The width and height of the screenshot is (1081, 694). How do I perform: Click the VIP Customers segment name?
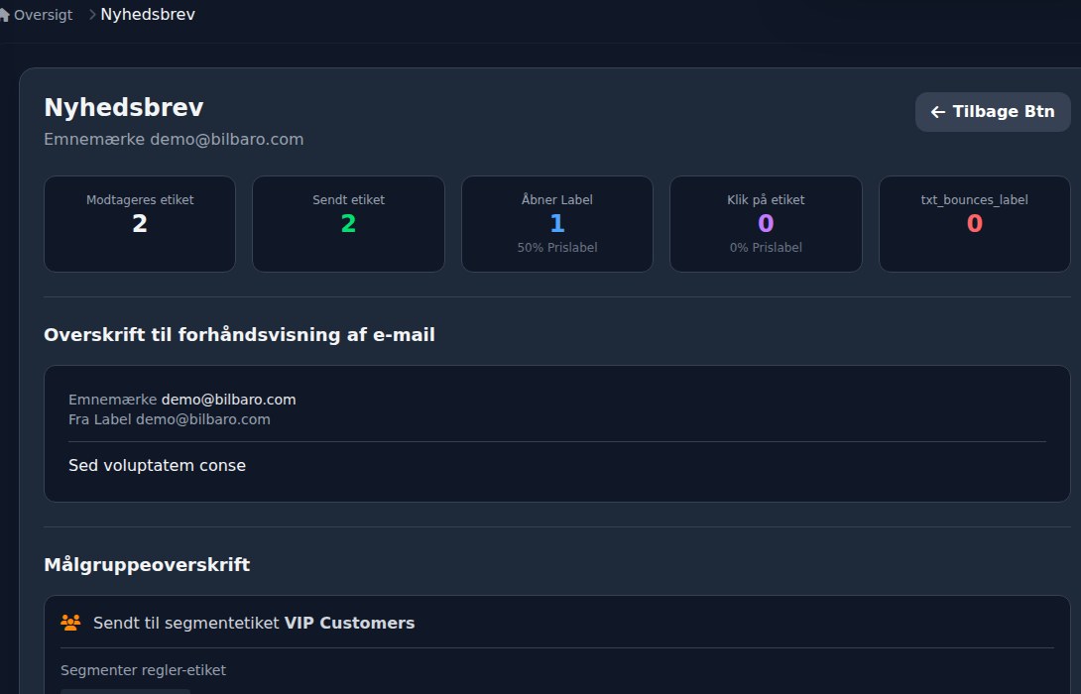(349, 623)
